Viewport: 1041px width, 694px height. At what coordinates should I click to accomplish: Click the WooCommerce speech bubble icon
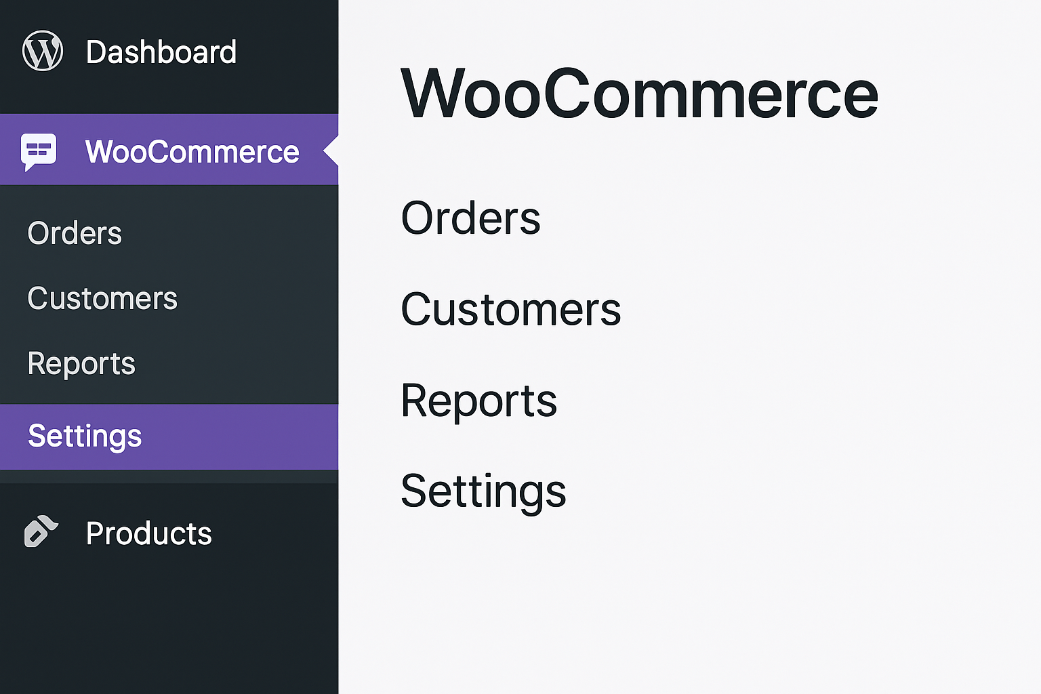pos(39,150)
